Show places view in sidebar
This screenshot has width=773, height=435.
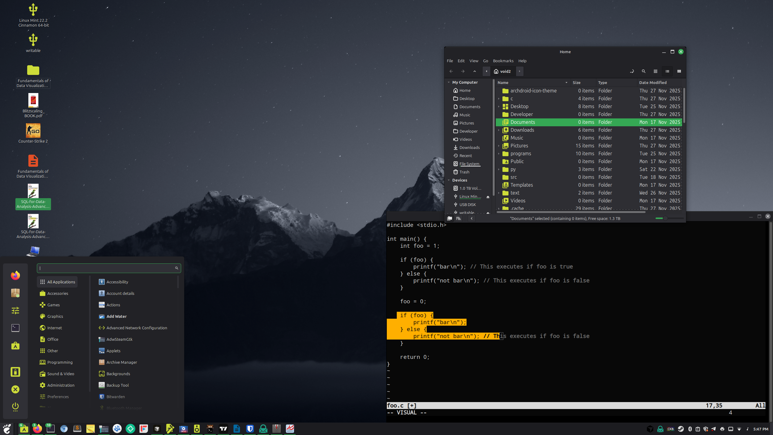click(450, 218)
